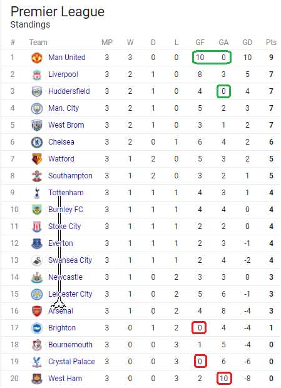Click the Newcastle club crest
281x388 pixels.
37,277
